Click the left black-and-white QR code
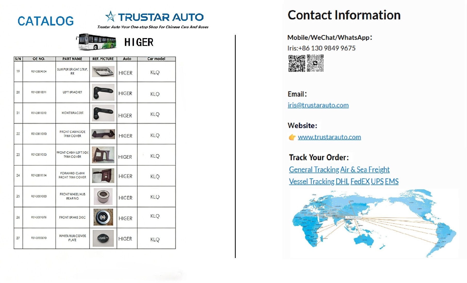Image resolution: width=467 pixels, height=283 pixels. 297,63
